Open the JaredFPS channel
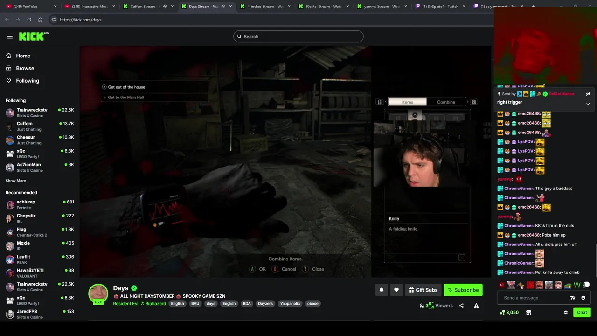The width and height of the screenshot is (597, 336). pos(40,314)
